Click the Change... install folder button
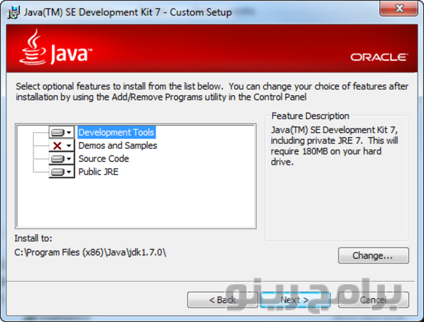Image resolution: width=424 pixels, height=322 pixels. point(373,256)
